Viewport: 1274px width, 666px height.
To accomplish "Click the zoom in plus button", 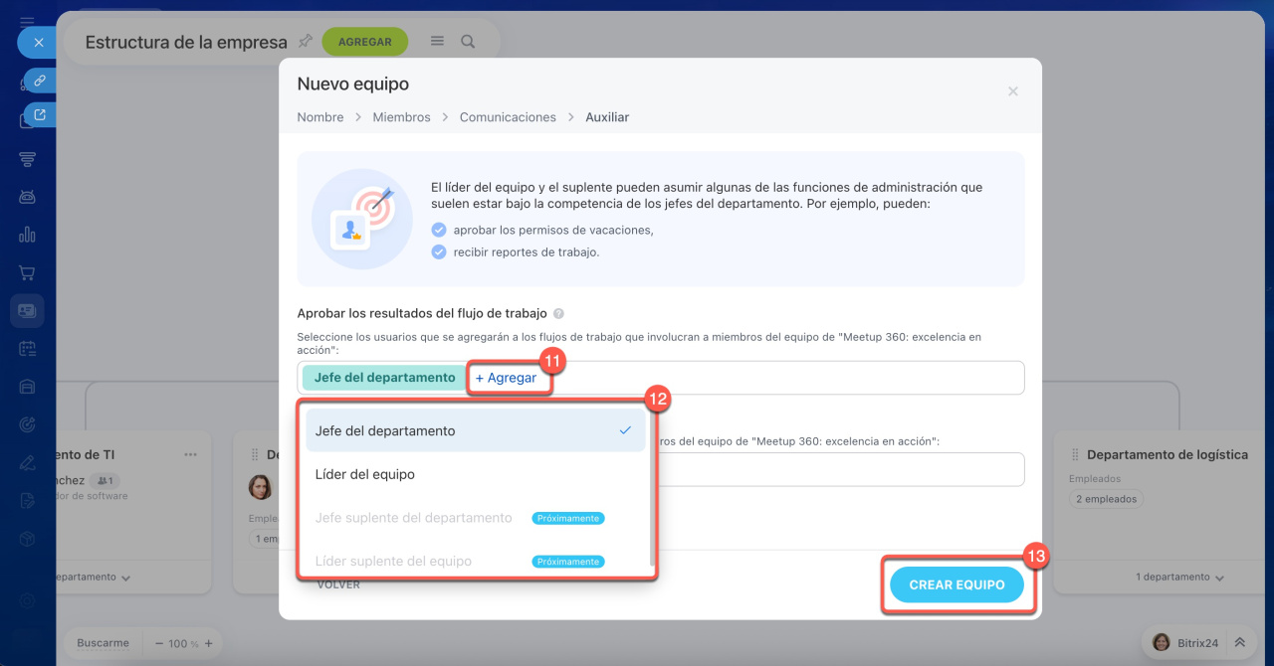I will [x=208, y=643].
